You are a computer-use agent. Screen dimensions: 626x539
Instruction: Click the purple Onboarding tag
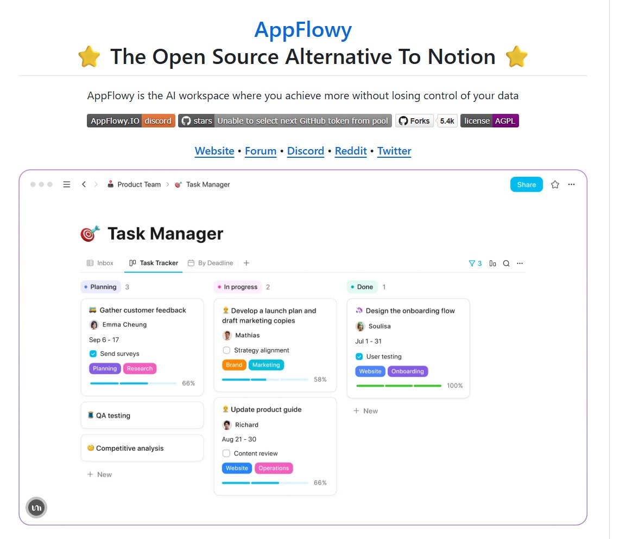408,371
